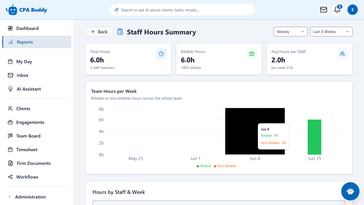The width and height of the screenshot is (364, 205).
Task: Click the My Day calendar icon
Action: (x=10, y=61)
